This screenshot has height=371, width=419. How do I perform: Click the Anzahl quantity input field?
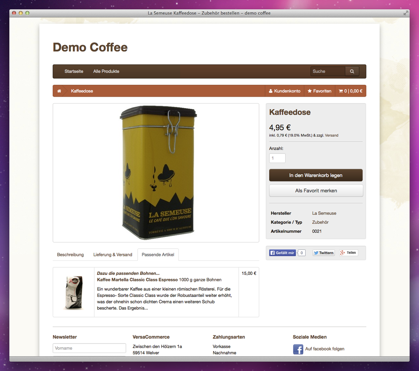[x=277, y=158]
